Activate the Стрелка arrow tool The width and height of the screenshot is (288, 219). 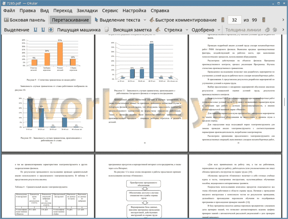click(173, 30)
